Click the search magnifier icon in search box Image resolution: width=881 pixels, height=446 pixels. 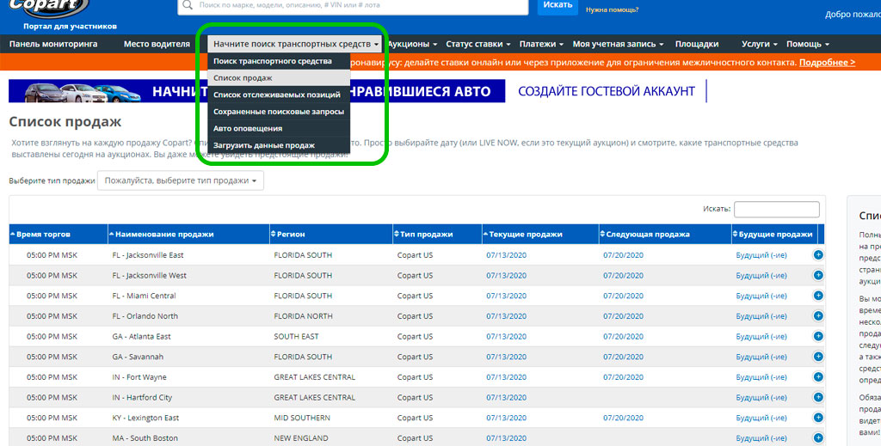pos(188,5)
